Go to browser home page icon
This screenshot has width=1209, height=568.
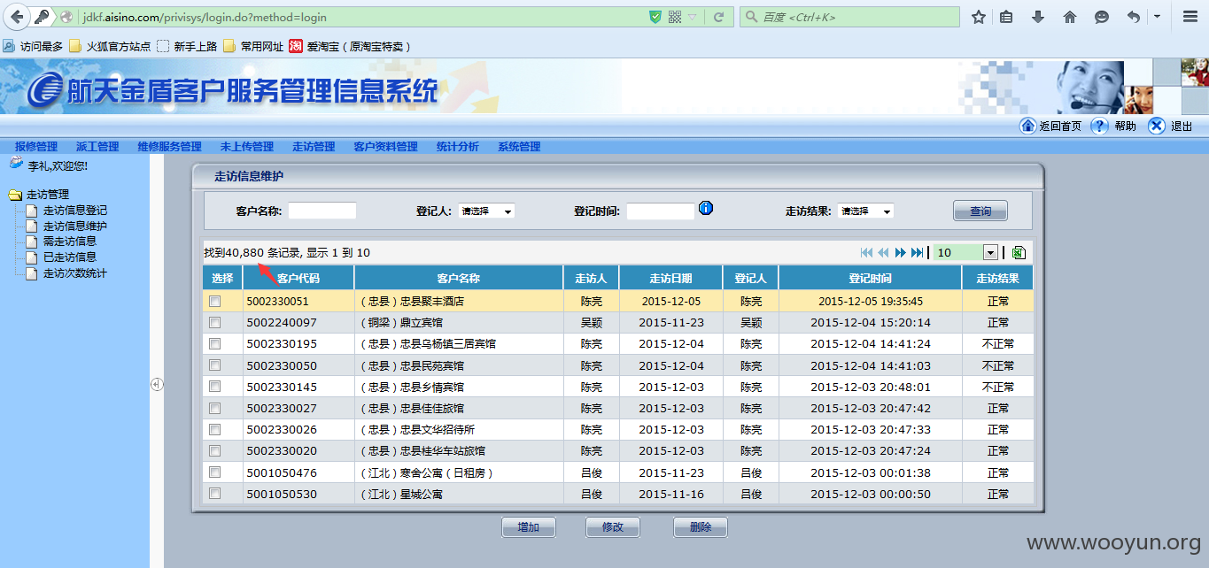(1070, 17)
